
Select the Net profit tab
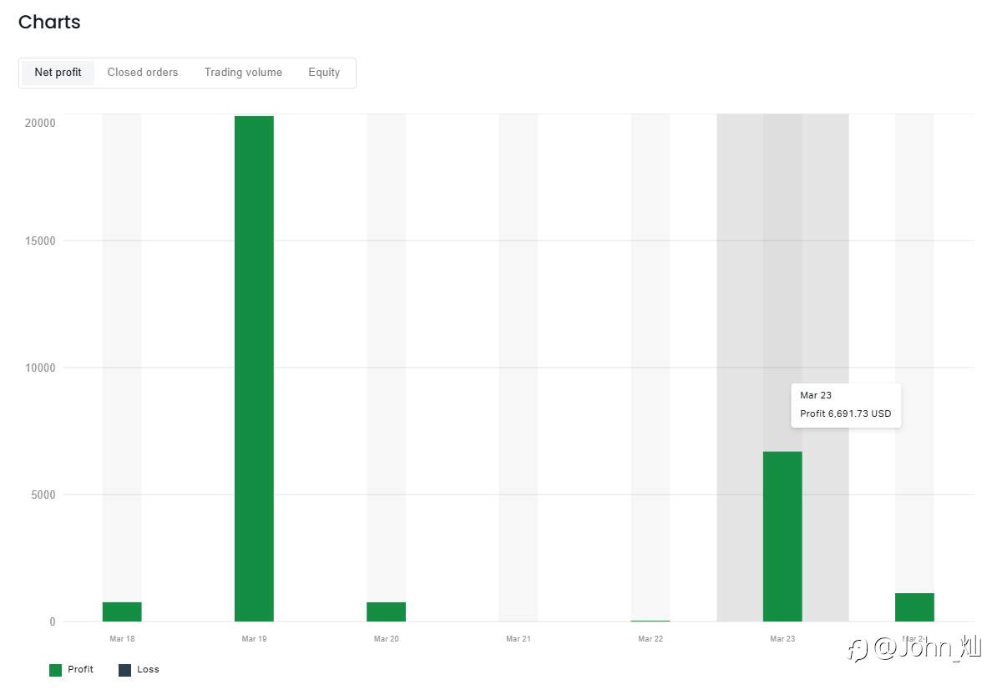[58, 73]
